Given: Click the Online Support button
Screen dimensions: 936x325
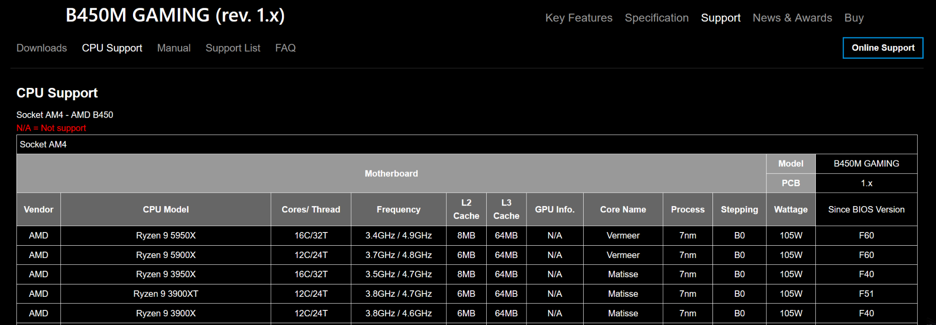Looking at the screenshot, I should click(883, 48).
